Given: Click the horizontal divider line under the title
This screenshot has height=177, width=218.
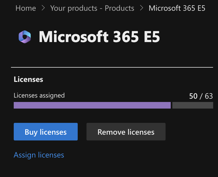Looking at the screenshot, I should pyautogui.click(x=112, y=67).
